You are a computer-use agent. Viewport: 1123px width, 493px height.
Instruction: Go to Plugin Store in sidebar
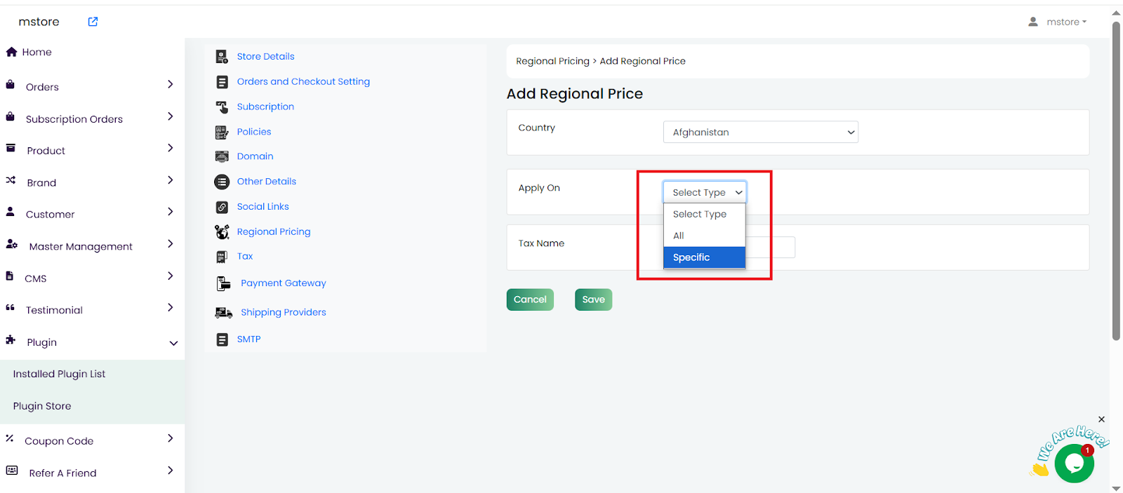click(x=42, y=406)
